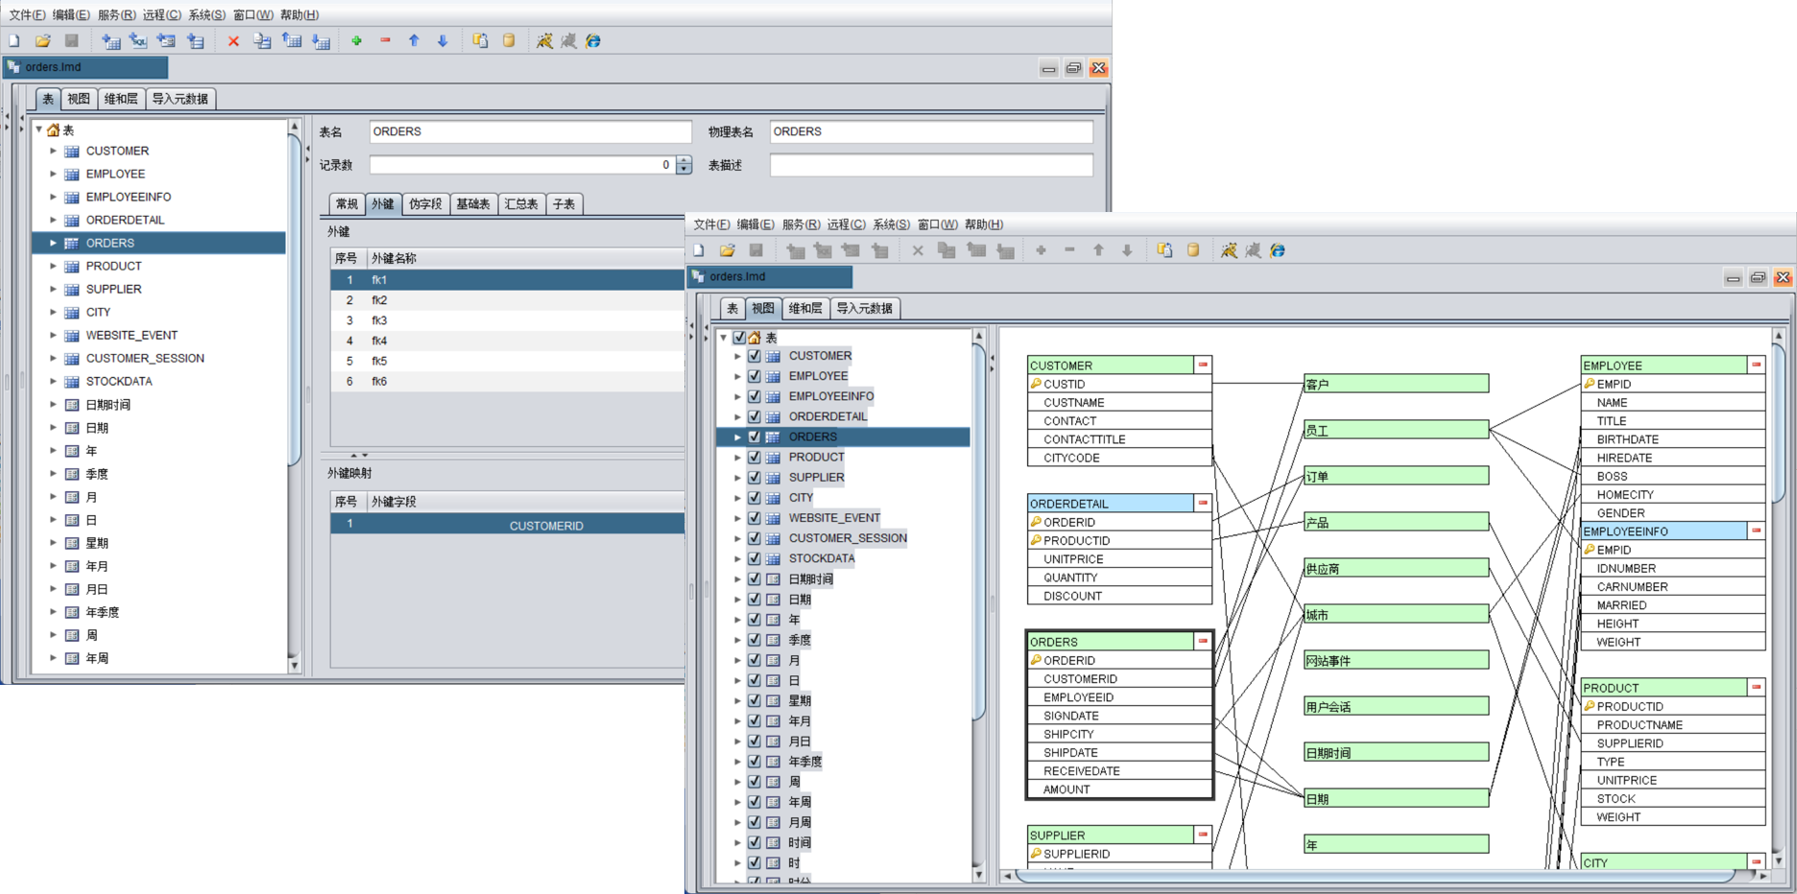The width and height of the screenshot is (1797, 894).
Task: Expand the SUPPLIER node in front window tree
Action: coord(737,478)
